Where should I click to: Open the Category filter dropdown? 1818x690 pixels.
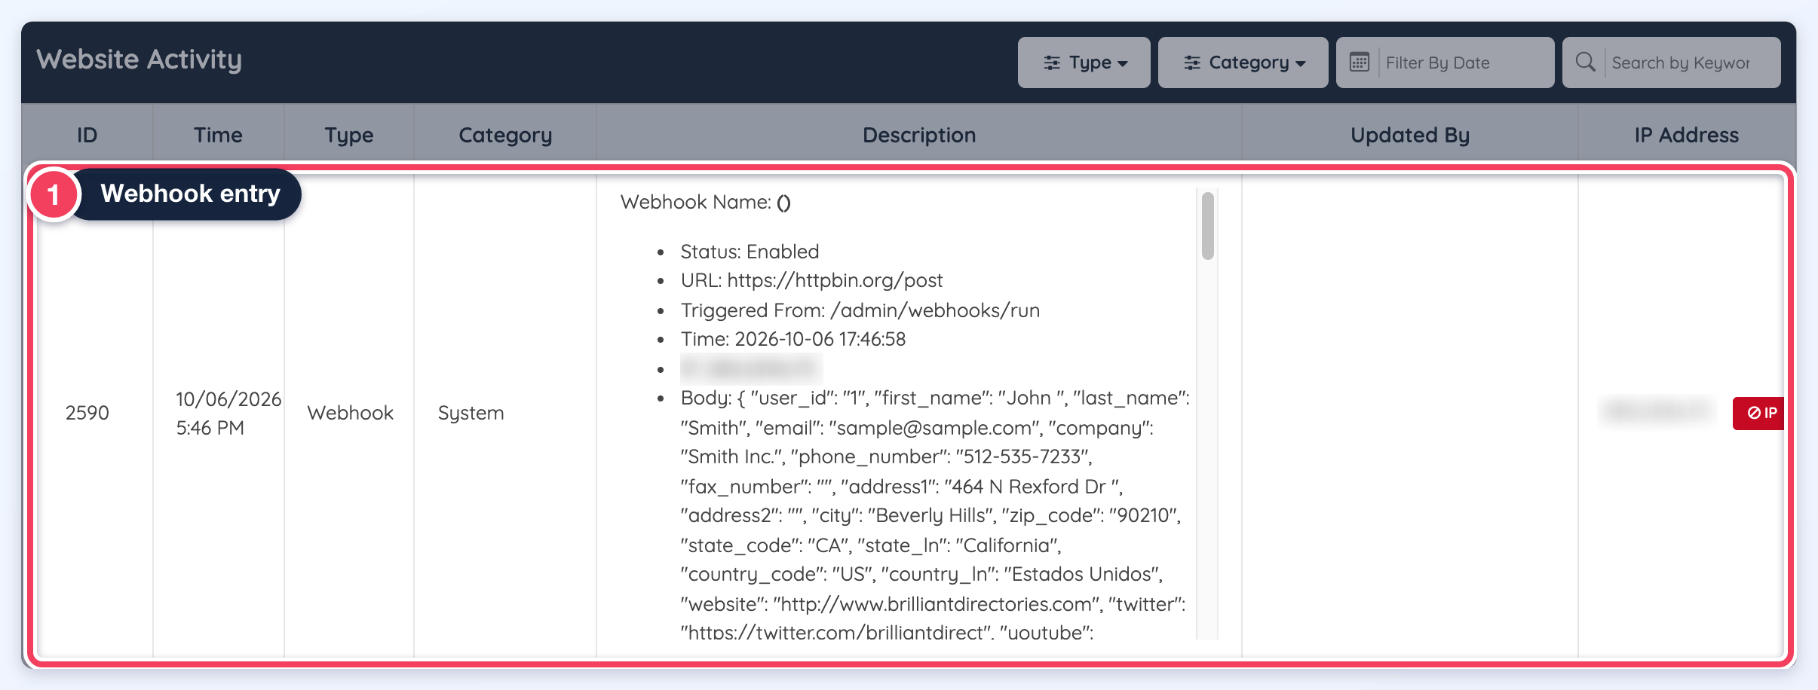click(1243, 63)
